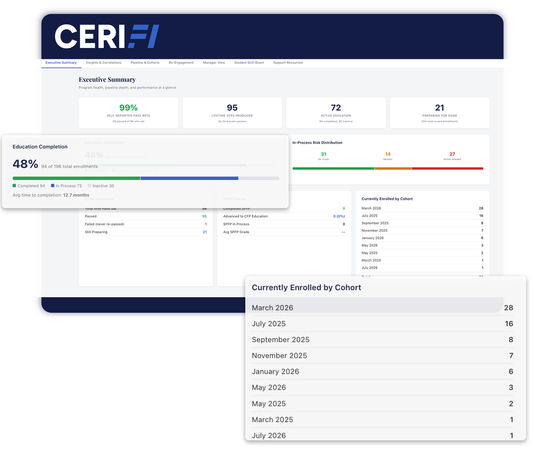Click the CERIFI logo in the header
The height and width of the screenshot is (467, 534).
pyautogui.click(x=107, y=36)
